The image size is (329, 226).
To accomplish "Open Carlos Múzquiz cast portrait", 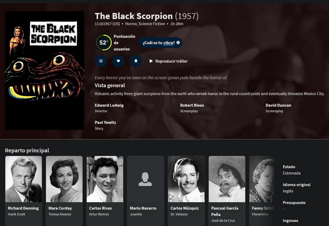I will (186, 179).
